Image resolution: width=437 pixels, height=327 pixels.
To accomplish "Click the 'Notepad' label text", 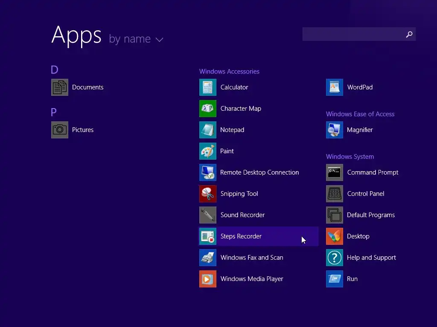I will pyautogui.click(x=232, y=130).
